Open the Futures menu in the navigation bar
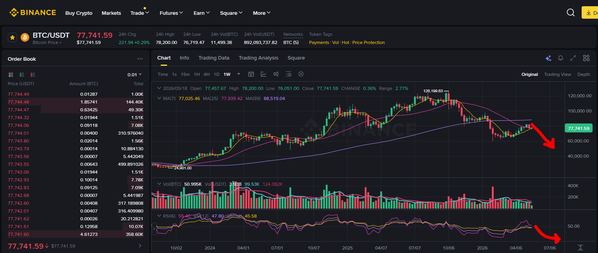598x253 pixels. pyautogui.click(x=171, y=13)
